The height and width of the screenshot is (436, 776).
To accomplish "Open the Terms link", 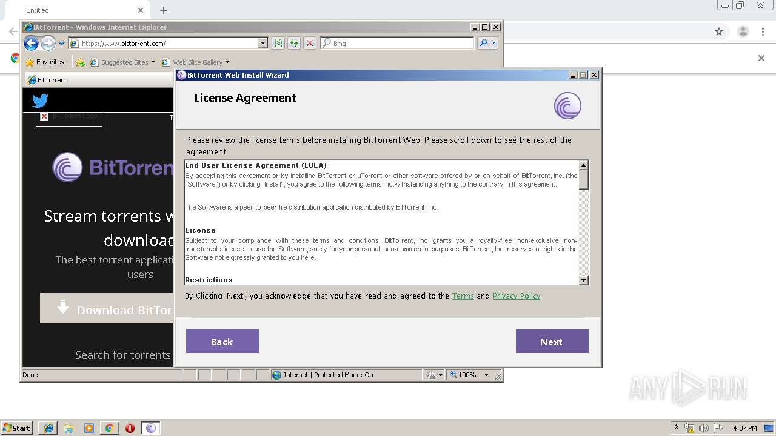I will click(463, 296).
